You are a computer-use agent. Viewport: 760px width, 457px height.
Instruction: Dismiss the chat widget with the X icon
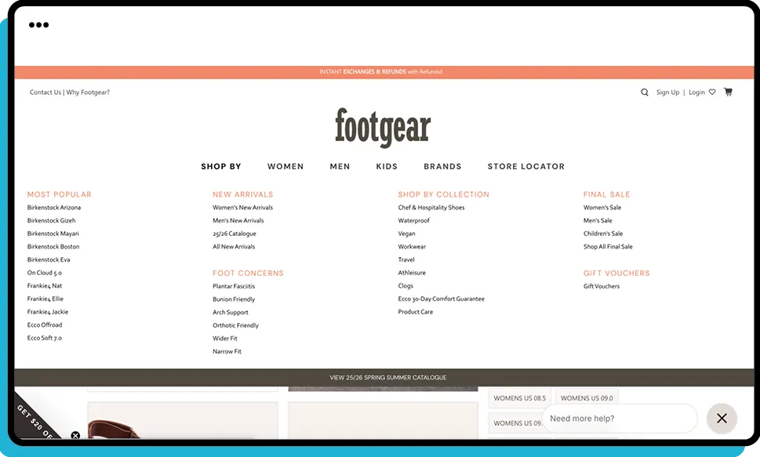[x=721, y=419]
